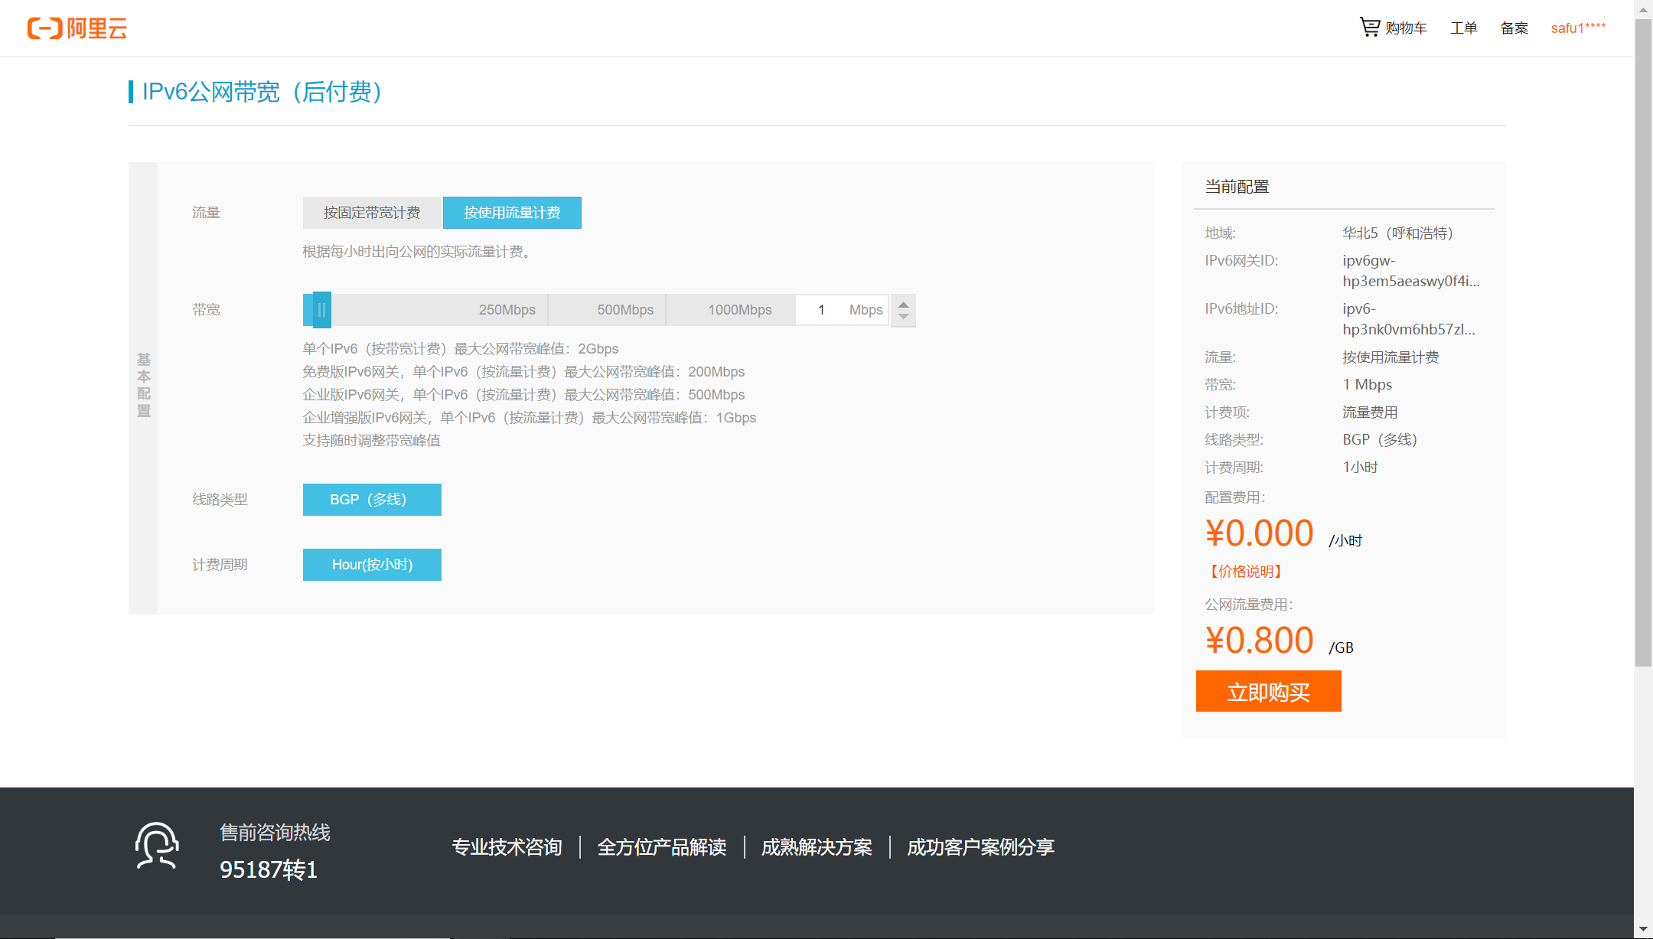
Task: Decrease bandwidth with the down stepper arrow
Action: 903,316
